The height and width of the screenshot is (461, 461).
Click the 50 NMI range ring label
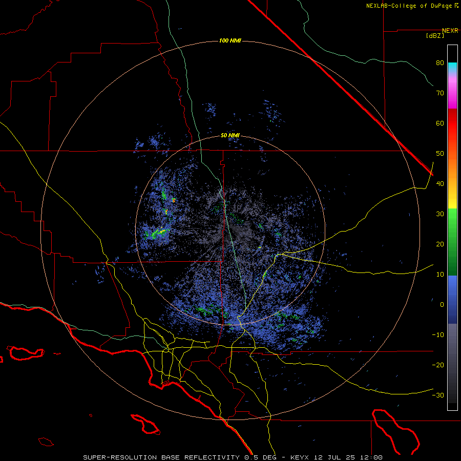[230, 136]
